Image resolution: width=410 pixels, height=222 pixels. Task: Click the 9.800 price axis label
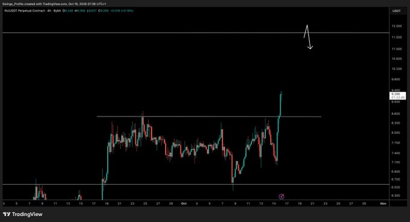point(396,79)
